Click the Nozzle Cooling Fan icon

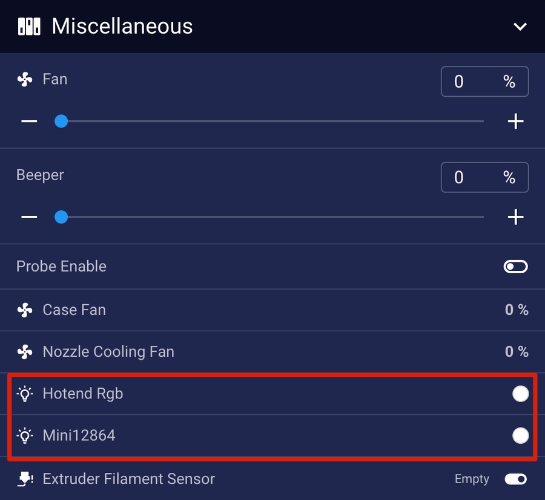click(25, 352)
